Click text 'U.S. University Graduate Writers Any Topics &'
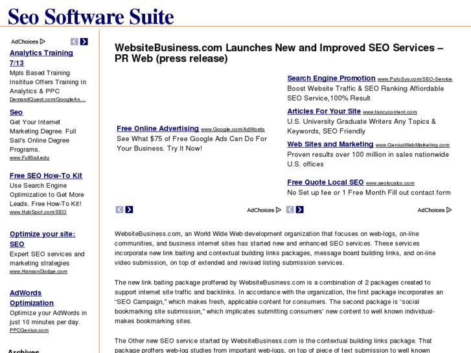 [362, 122]
